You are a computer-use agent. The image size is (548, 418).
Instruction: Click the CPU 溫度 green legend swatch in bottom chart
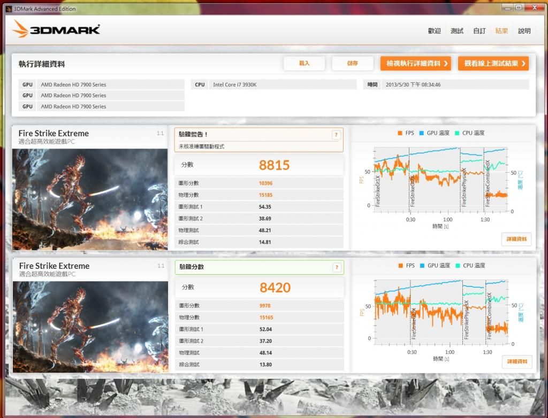point(458,266)
